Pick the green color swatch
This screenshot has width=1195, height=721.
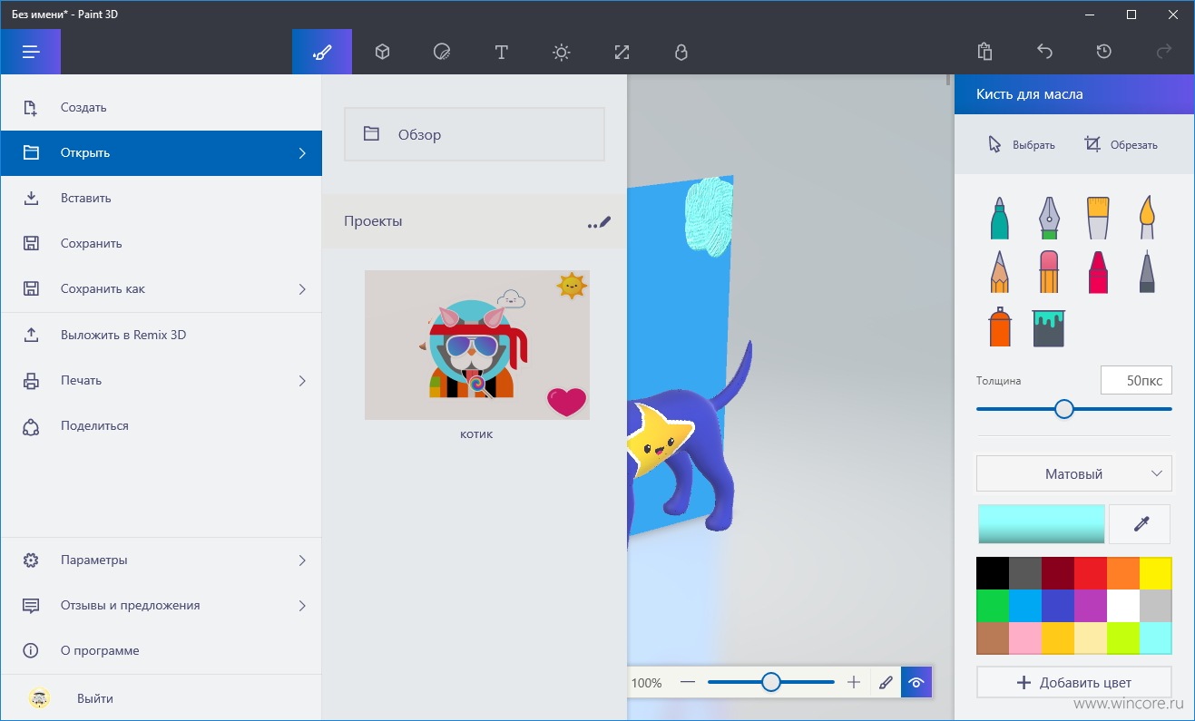tap(993, 606)
